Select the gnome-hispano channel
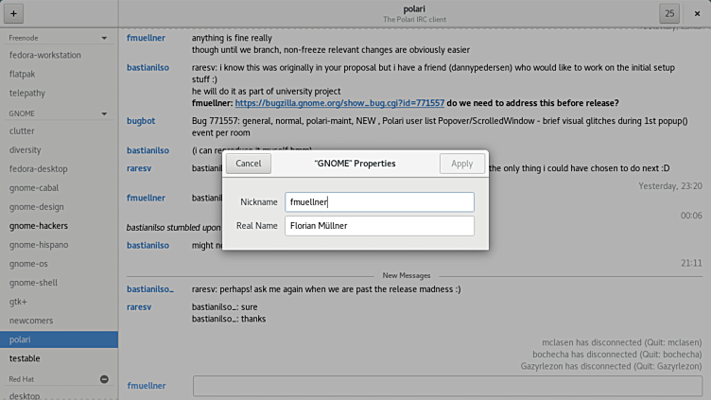This screenshot has width=711, height=400. pyautogui.click(x=59, y=245)
